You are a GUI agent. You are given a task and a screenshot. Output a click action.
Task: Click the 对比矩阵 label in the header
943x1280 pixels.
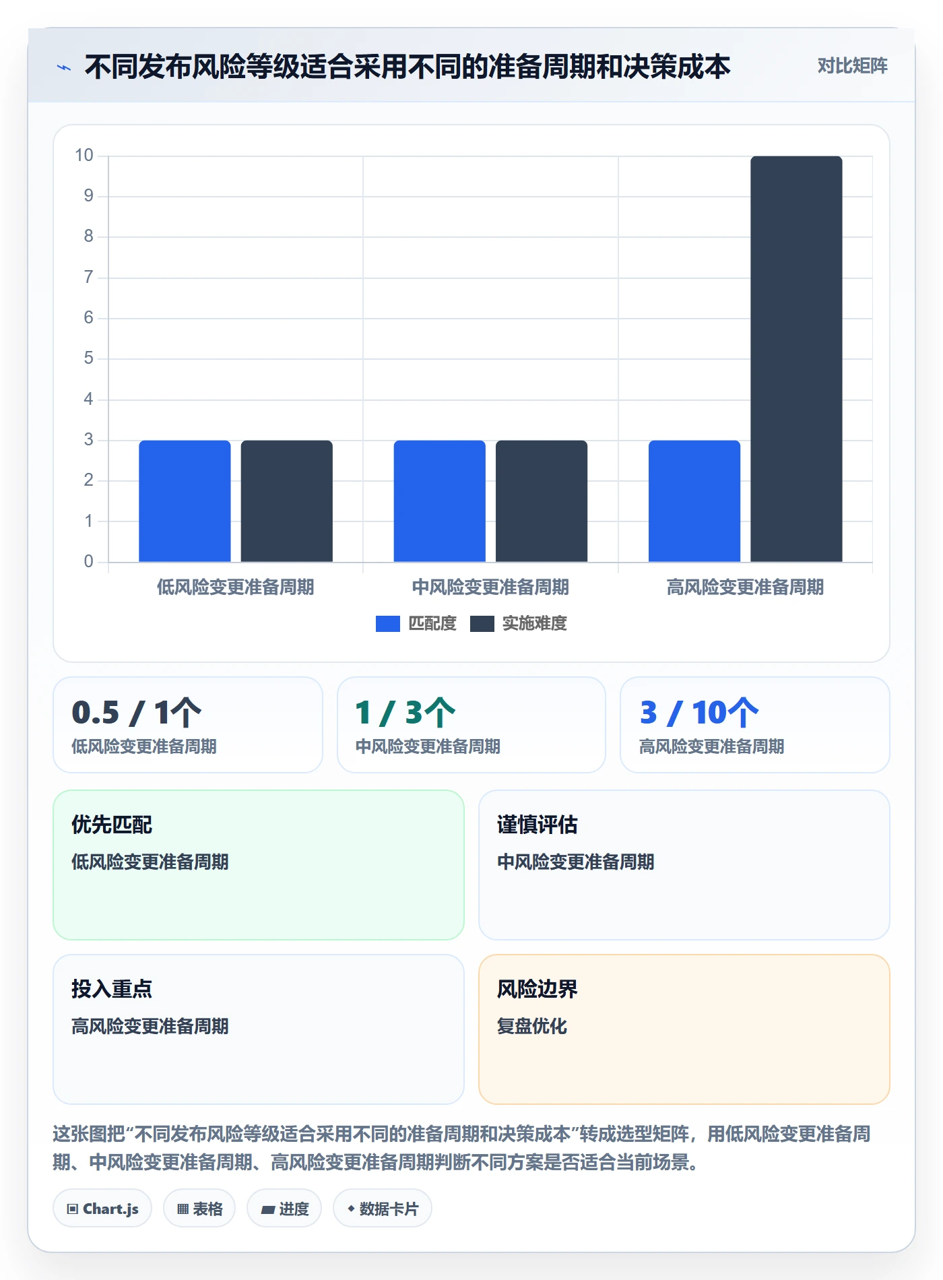coord(852,66)
